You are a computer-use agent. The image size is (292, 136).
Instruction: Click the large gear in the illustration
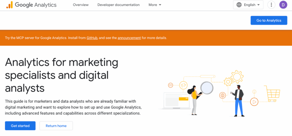tap(237, 76)
